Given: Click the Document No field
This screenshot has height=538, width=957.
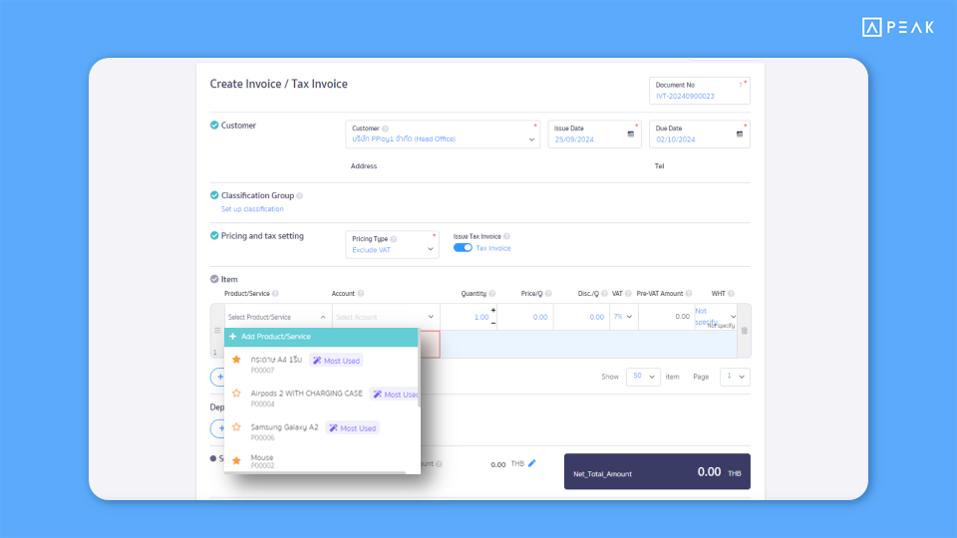Looking at the screenshot, I should point(700,91).
